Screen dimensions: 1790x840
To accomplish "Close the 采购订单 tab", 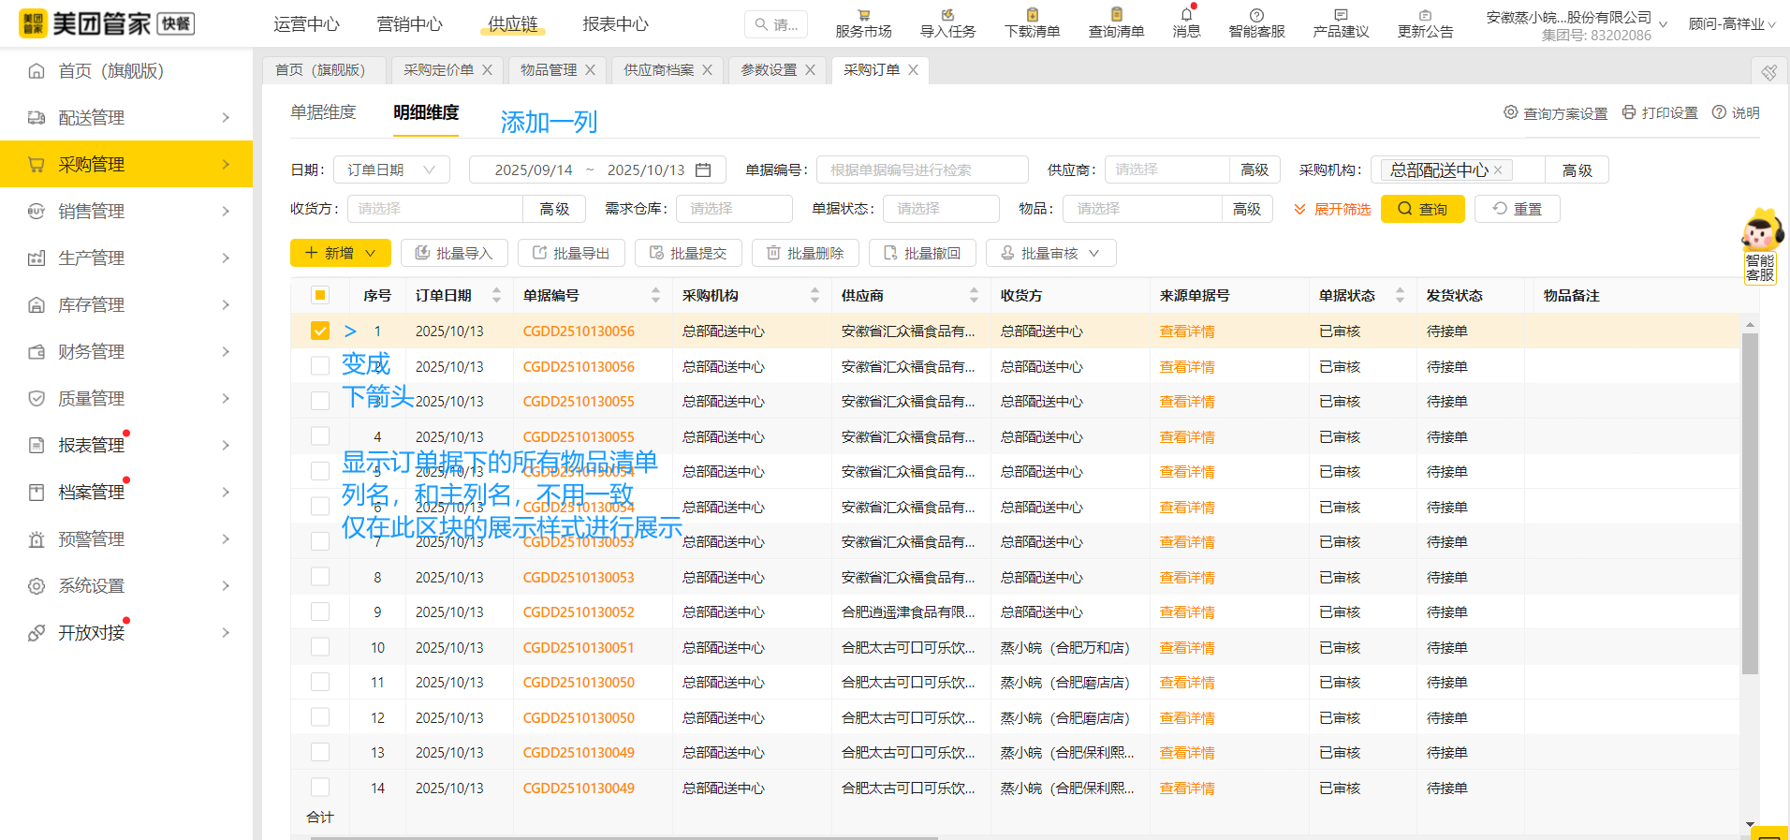I will 913,70.
